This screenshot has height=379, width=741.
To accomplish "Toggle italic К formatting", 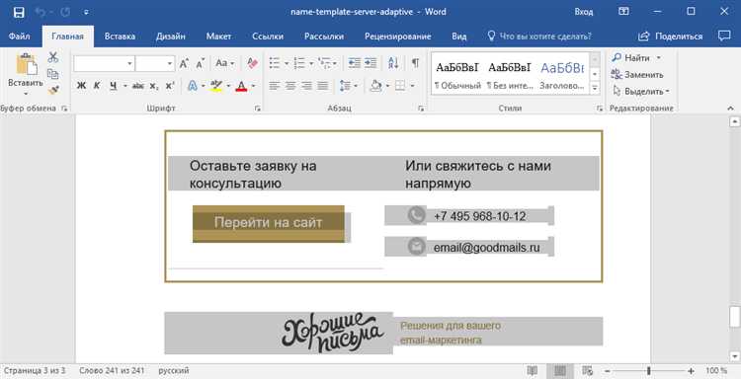I will click(97, 86).
